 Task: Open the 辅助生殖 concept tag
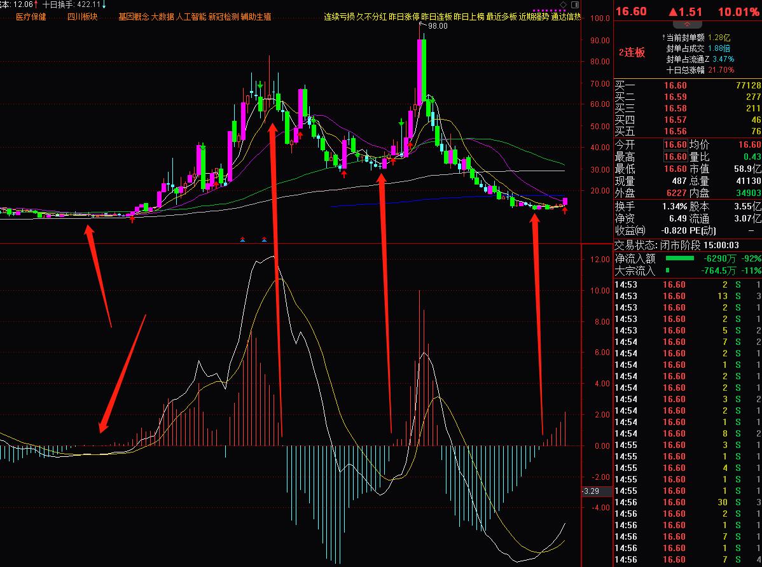[256, 17]
